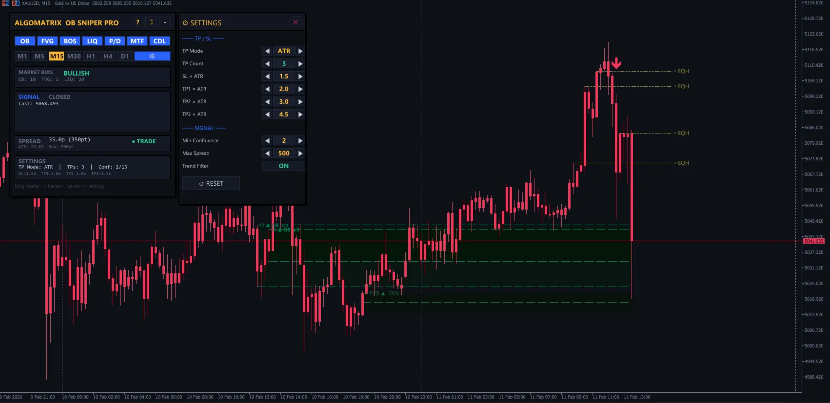Click the spread value 35.0p (350pt)
Image resolution: width=830 pixels, height=403 pixels.
point(69,139)
